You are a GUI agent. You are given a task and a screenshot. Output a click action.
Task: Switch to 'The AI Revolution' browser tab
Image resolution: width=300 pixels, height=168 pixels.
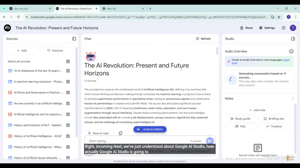77,9
